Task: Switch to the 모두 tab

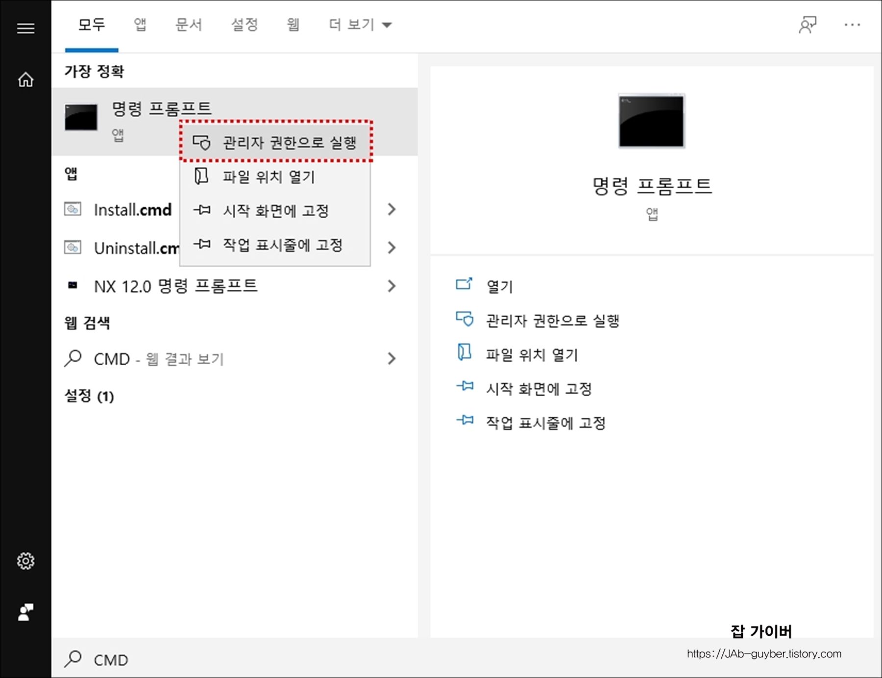Action: [92, 25]
